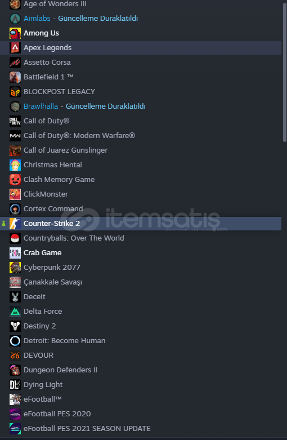Click the Detroit: Become Human ring icon
Screen dimensions: 287x440
pos(15,341)
